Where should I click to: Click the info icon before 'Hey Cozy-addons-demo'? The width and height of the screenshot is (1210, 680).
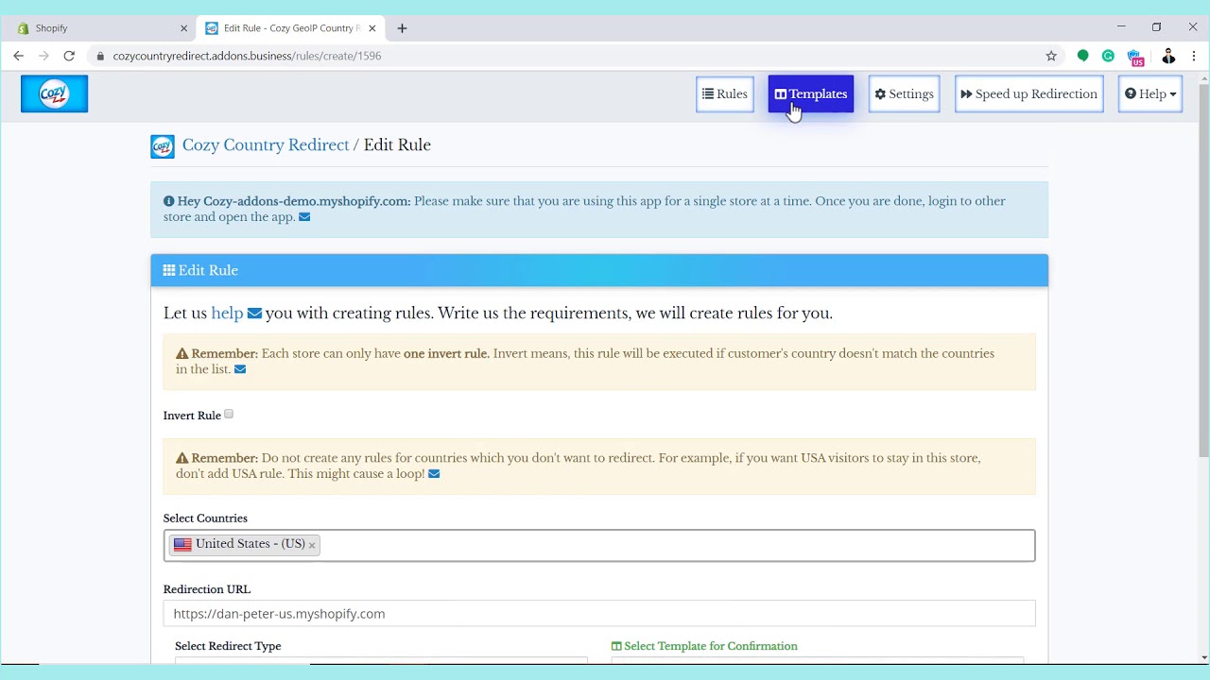(169, 201)
